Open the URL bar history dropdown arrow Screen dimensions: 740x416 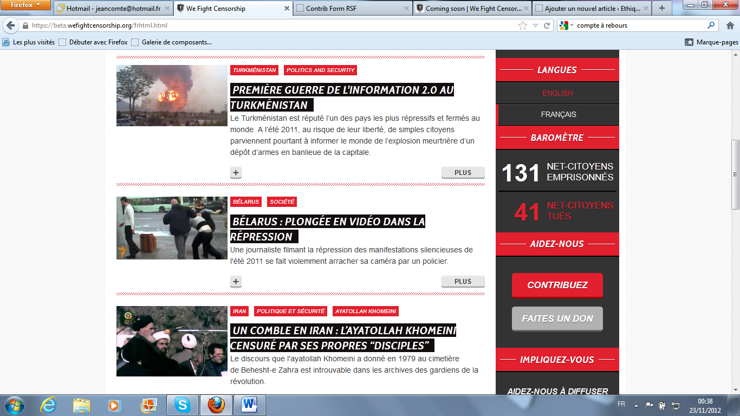click(x=535, y=25)
